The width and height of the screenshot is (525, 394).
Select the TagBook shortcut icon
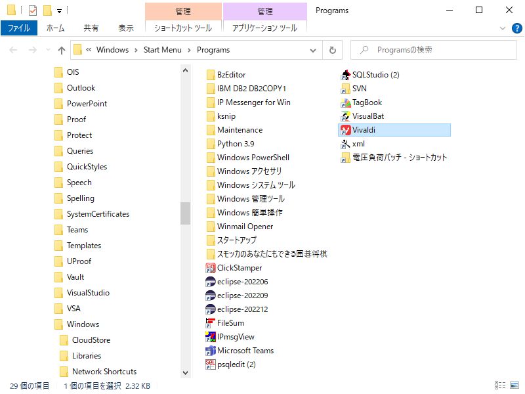pyautogui.click(x=345, y=102)
